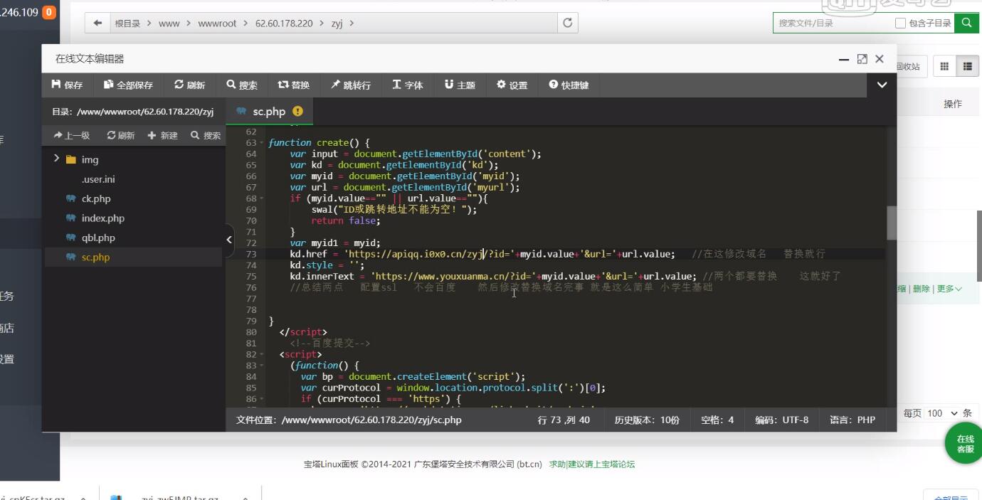Open editor Settings (设置)

click(512, 85)
